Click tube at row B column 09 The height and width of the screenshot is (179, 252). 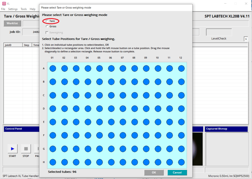146,82
